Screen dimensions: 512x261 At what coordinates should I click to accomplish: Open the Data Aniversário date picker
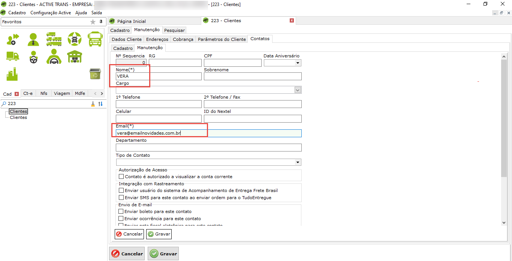298,63
